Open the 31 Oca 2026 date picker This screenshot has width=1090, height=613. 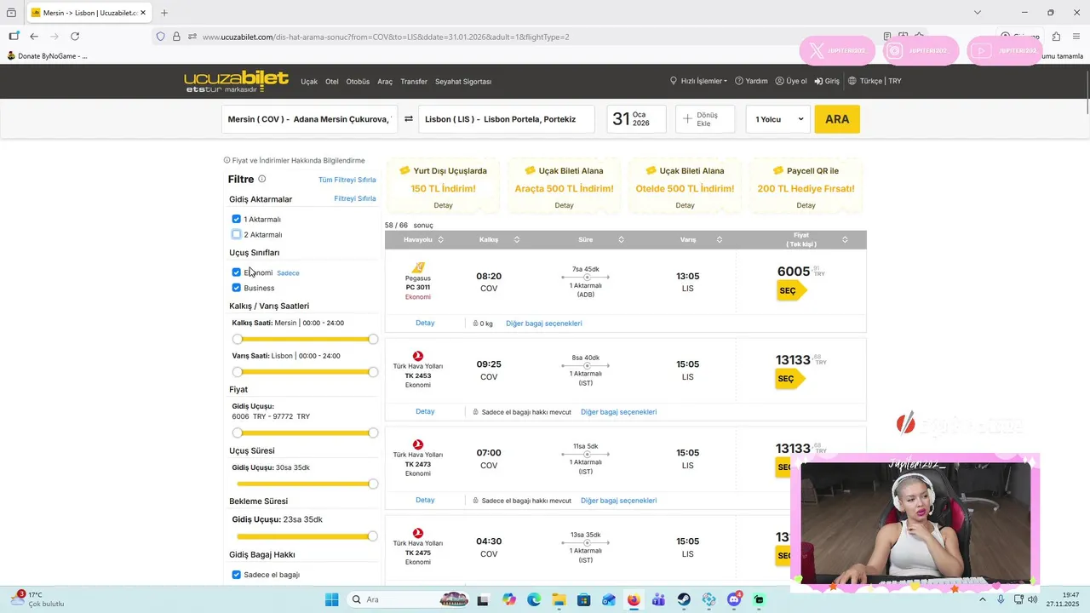[x=636, y=119]
